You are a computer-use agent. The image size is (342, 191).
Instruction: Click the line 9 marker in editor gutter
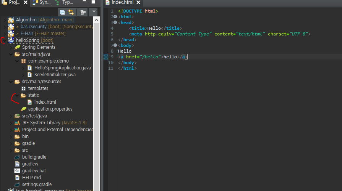click(x=106, y=57)
